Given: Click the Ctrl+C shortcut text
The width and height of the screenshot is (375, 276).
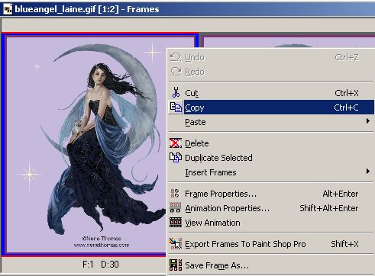Looking at the screenshot, I should pos(346,108).
